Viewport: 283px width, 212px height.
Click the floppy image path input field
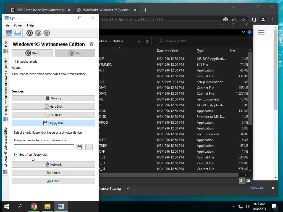click(x=44, y=147)
